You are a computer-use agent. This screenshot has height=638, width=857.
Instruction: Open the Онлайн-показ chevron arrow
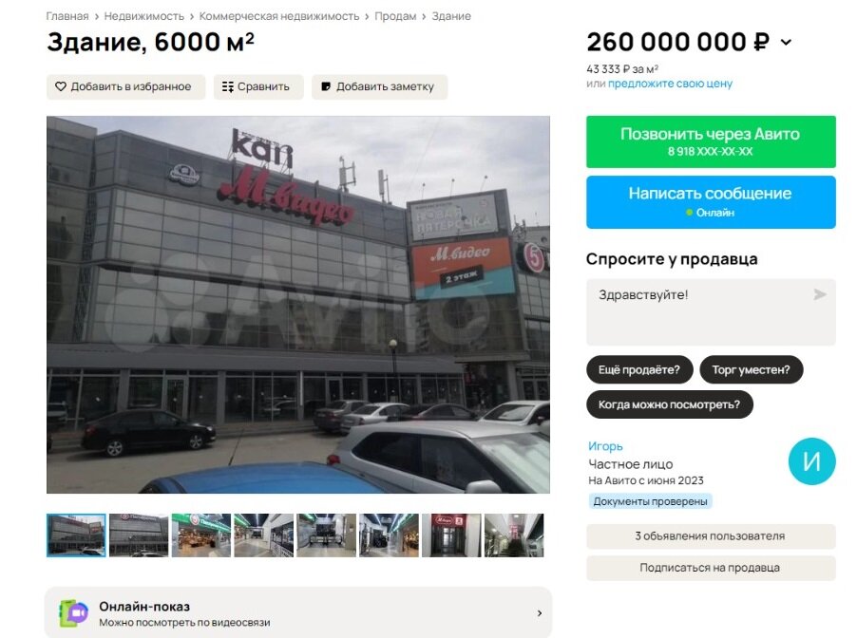(x=539, y=613)
